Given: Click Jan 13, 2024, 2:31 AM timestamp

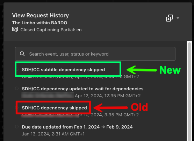Looking at the screenshot, I should point(53,134).
